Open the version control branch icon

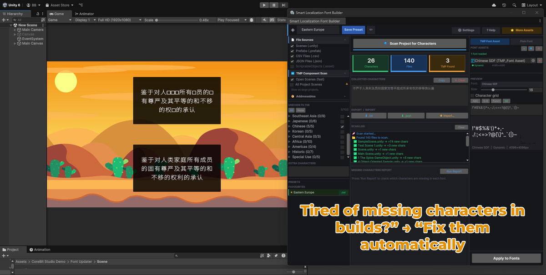[x=81, y=5]
